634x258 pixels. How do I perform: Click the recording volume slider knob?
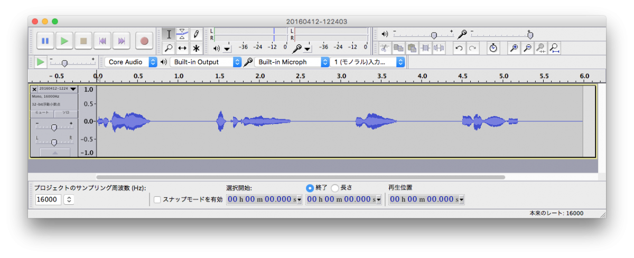point(530,35)
